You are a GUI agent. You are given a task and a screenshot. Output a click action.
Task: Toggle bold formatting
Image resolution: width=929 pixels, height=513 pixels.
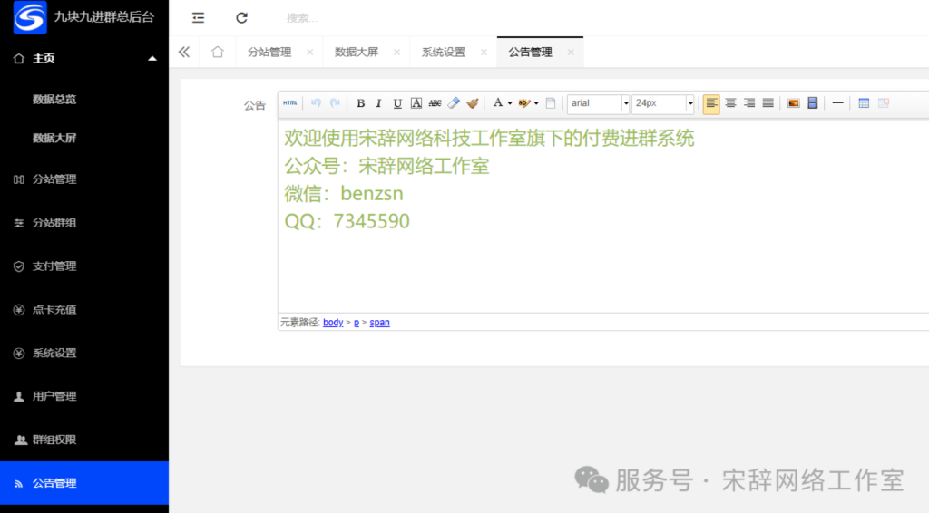[360, 103]
